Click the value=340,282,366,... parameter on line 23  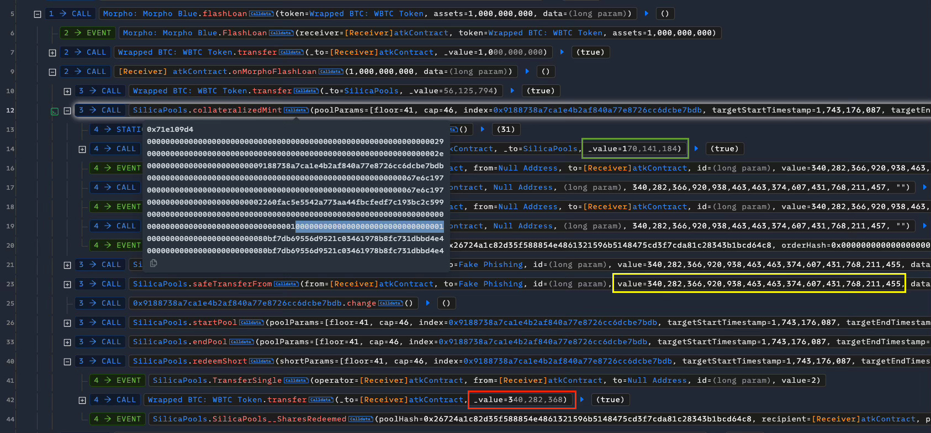tap(759, 284)
